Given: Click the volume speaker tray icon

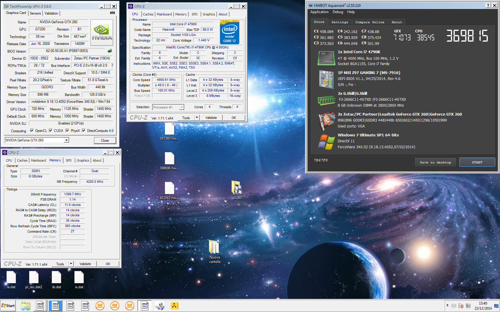Looking at the screenshot, I should point(454,306).
